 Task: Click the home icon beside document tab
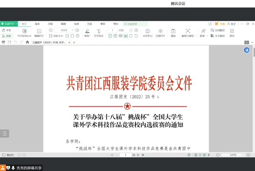coord(28,42)
